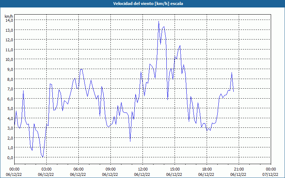
Task: Pick the '09:00' time axis label
Action: click(110, 169)
